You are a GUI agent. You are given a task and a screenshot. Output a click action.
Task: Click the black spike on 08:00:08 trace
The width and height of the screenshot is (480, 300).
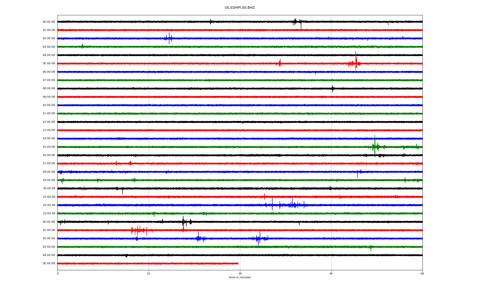332,88
